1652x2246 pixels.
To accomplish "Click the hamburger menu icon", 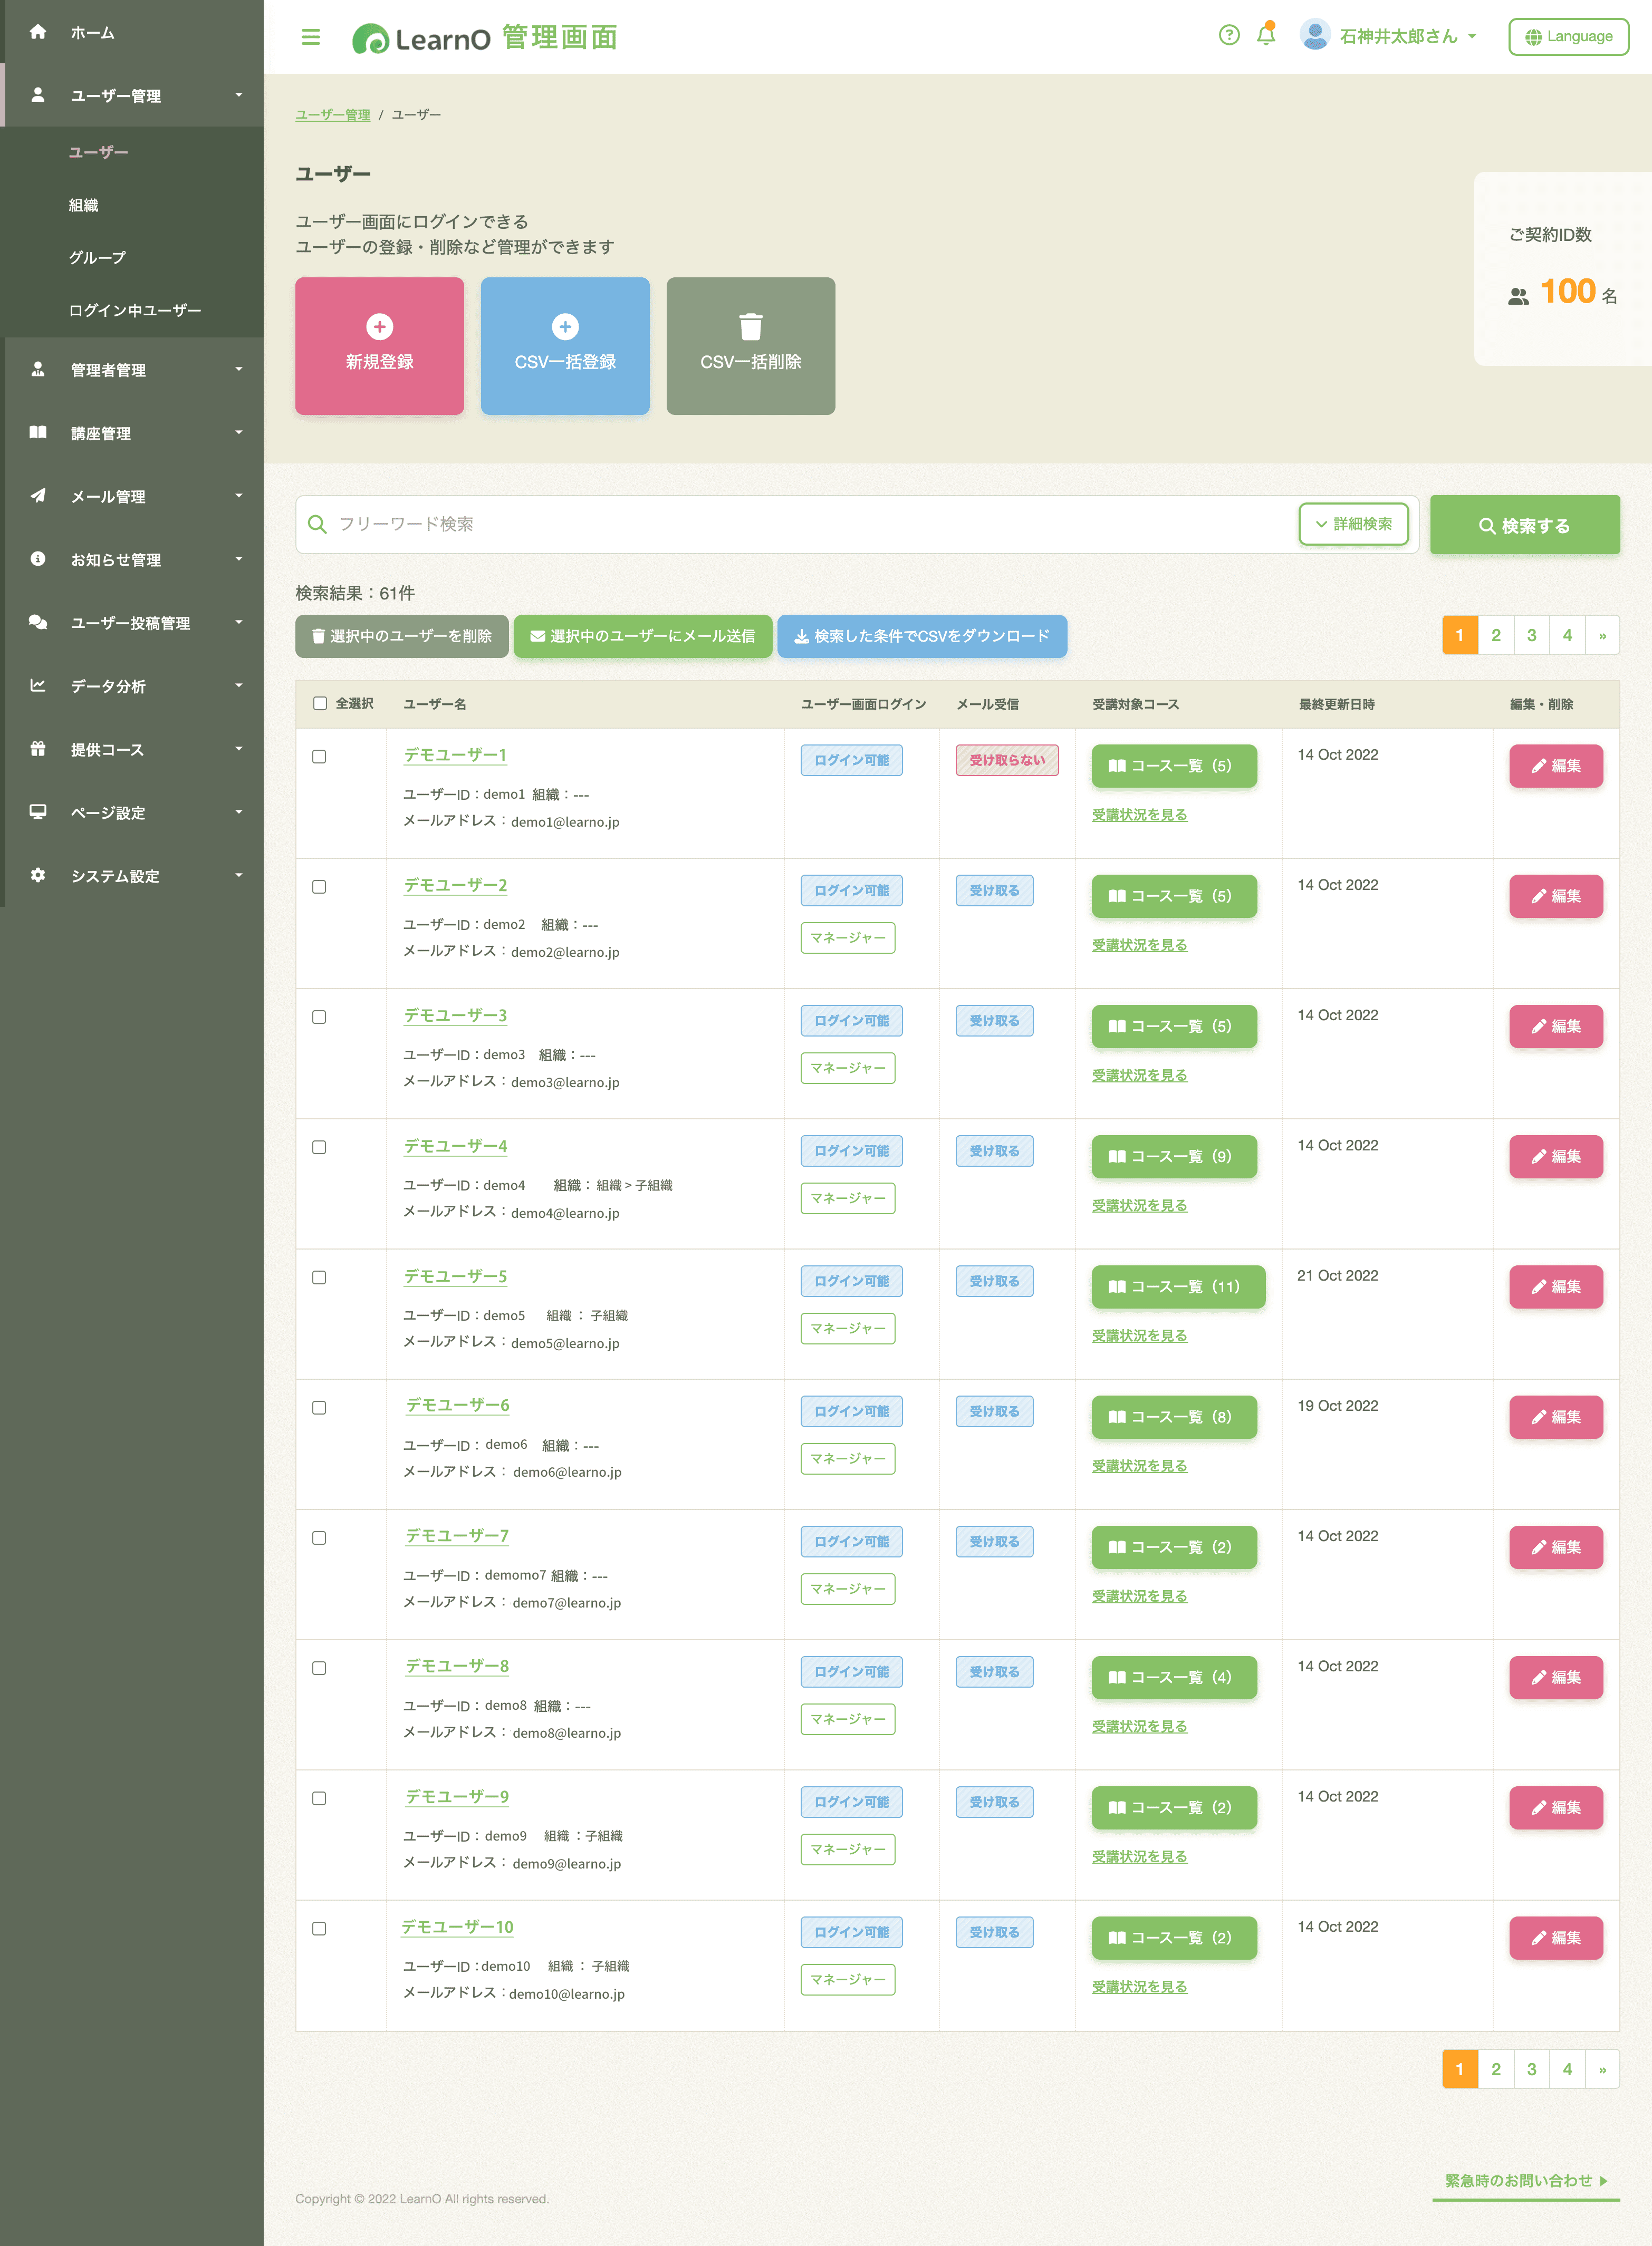I will click(310, 37).
